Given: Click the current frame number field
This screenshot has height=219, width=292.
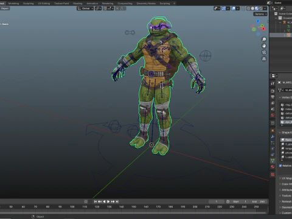Looking at the screenshot, I should 217,201.
